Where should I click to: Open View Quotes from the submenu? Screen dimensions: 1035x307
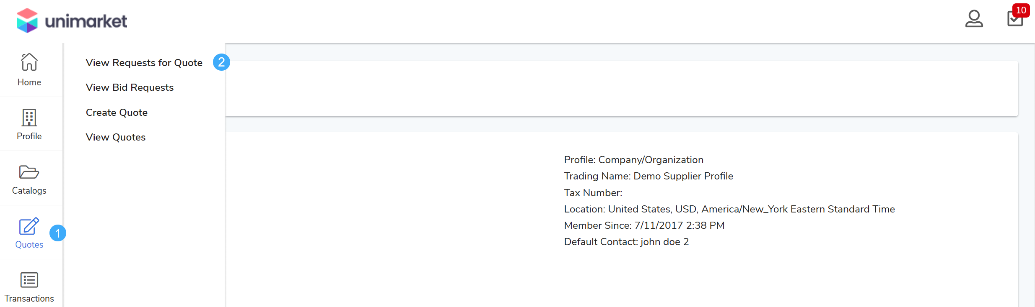click(116, 137)
